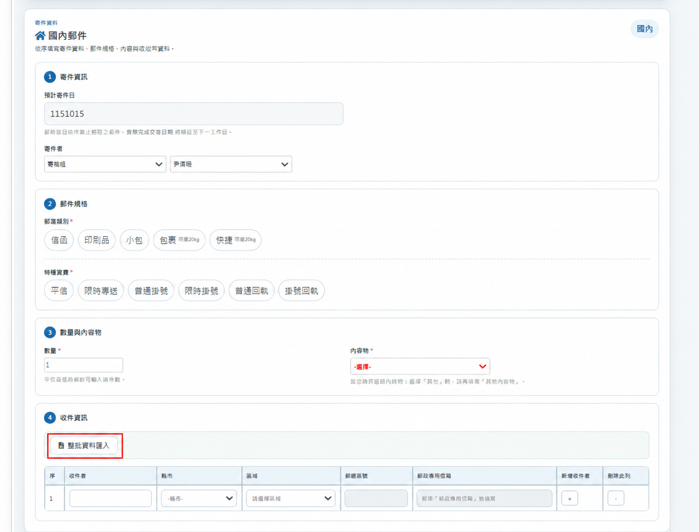
Task: Expand the 縣市 dropdown in row 1
Action: [x=199, y=498]
